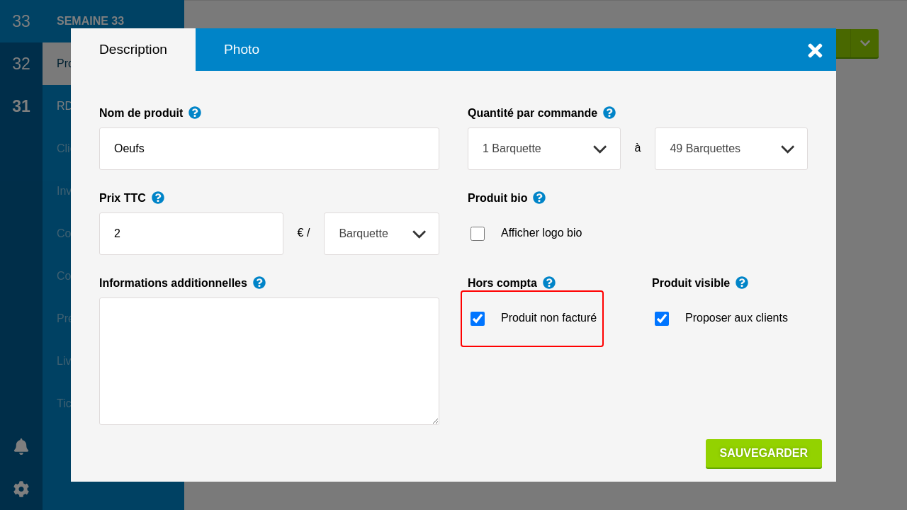Image resolution: width=907 pixels, height=510 pixels.
Task: Click help icon next to Nom de produit
Action: pyautogui.click(x=195, y=113)
